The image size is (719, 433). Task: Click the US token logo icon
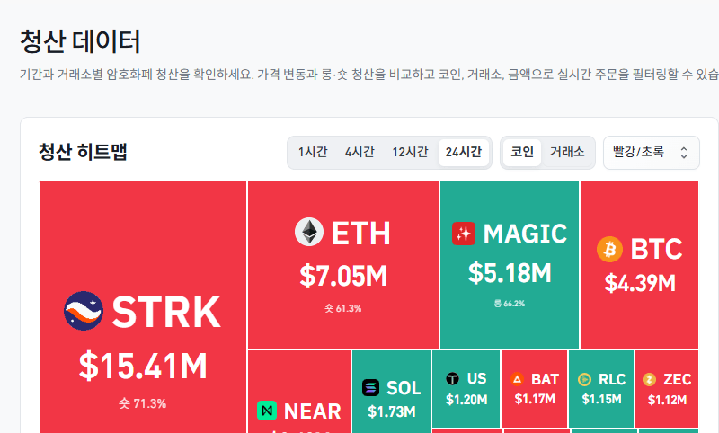click(453, 378)
